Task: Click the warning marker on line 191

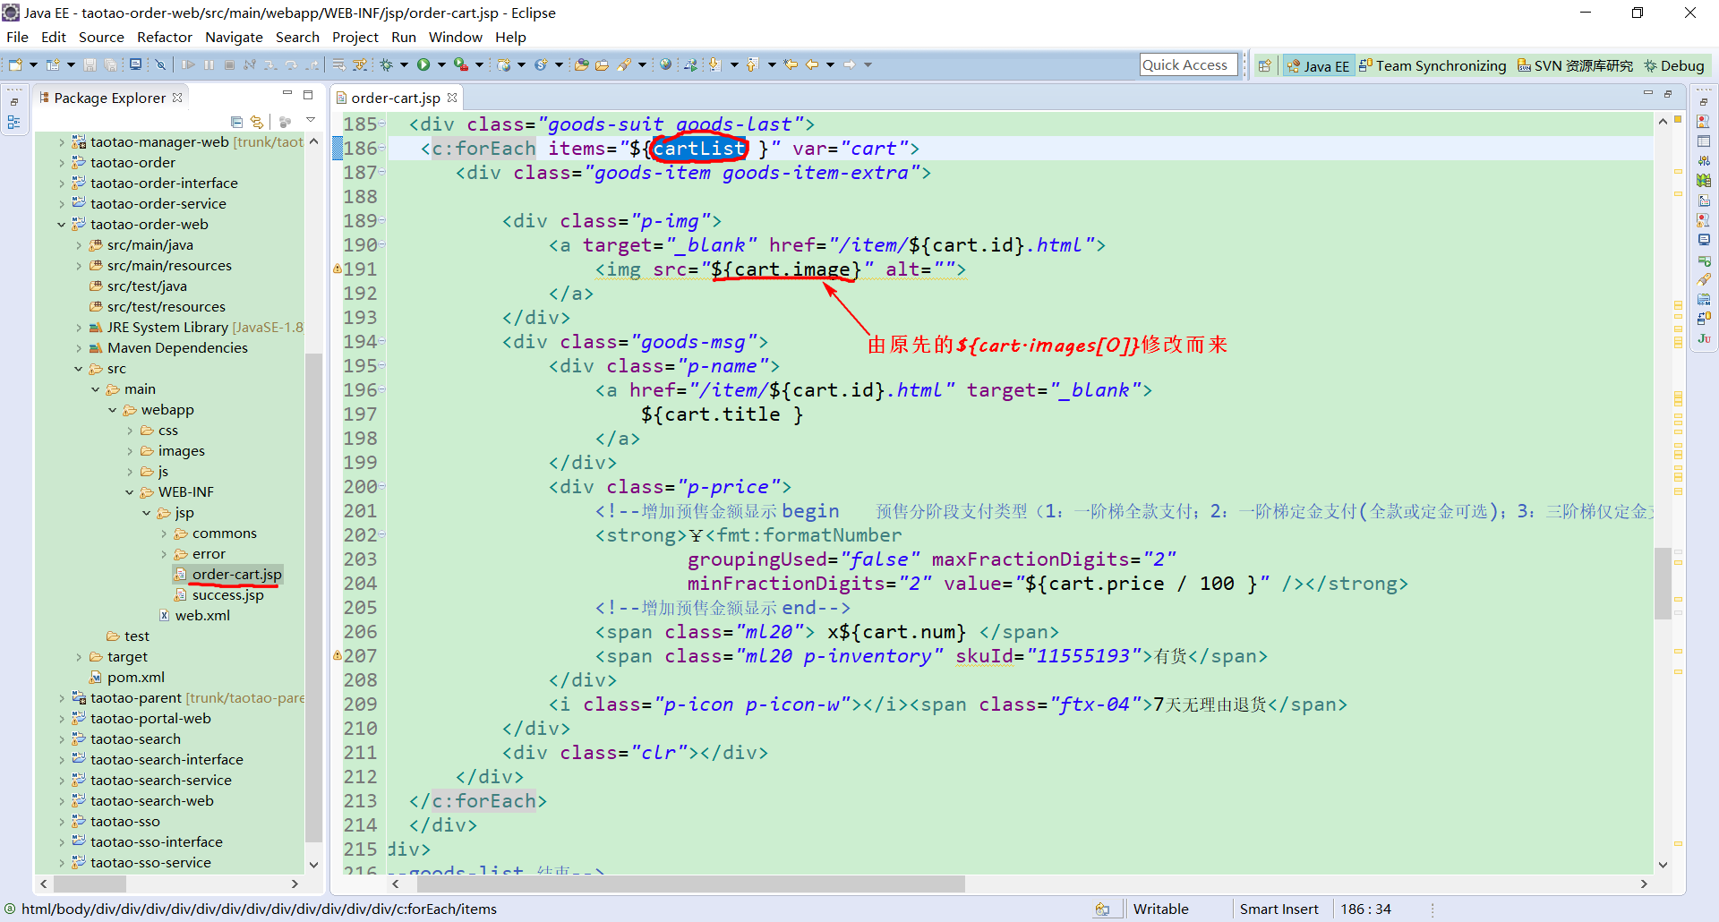Action: (338, 269)
